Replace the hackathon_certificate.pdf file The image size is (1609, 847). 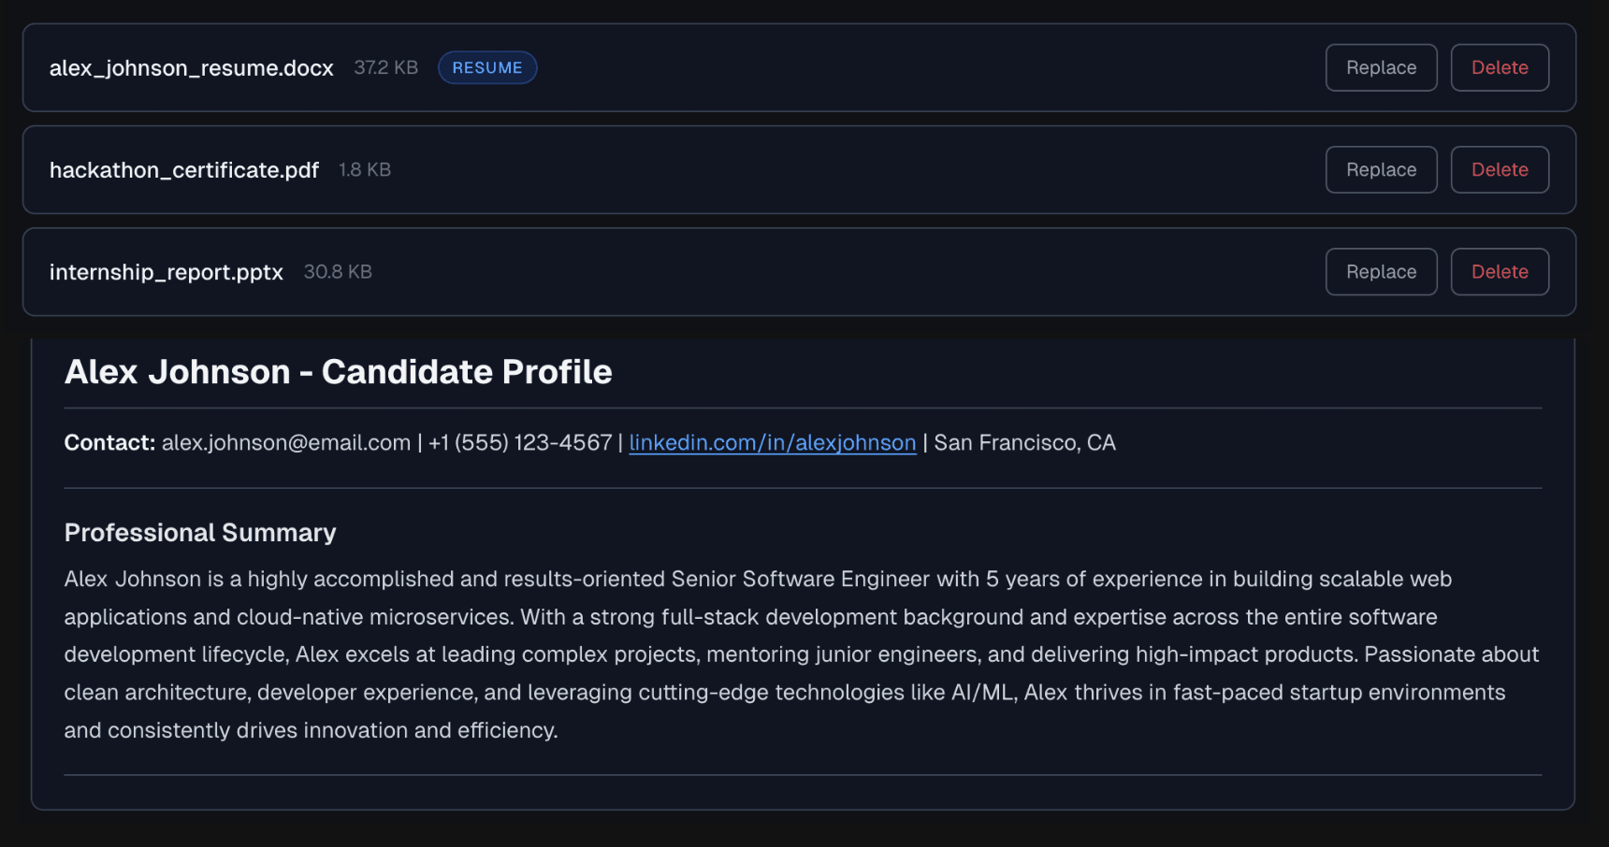tap(1381, 169)
